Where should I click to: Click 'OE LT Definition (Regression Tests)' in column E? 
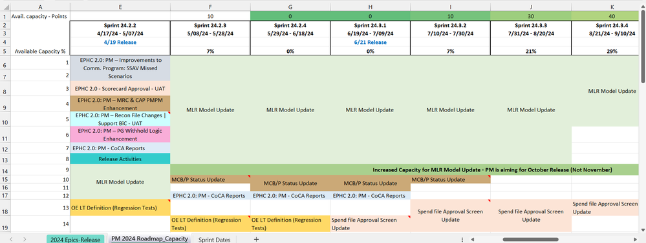tap(120, 208)
